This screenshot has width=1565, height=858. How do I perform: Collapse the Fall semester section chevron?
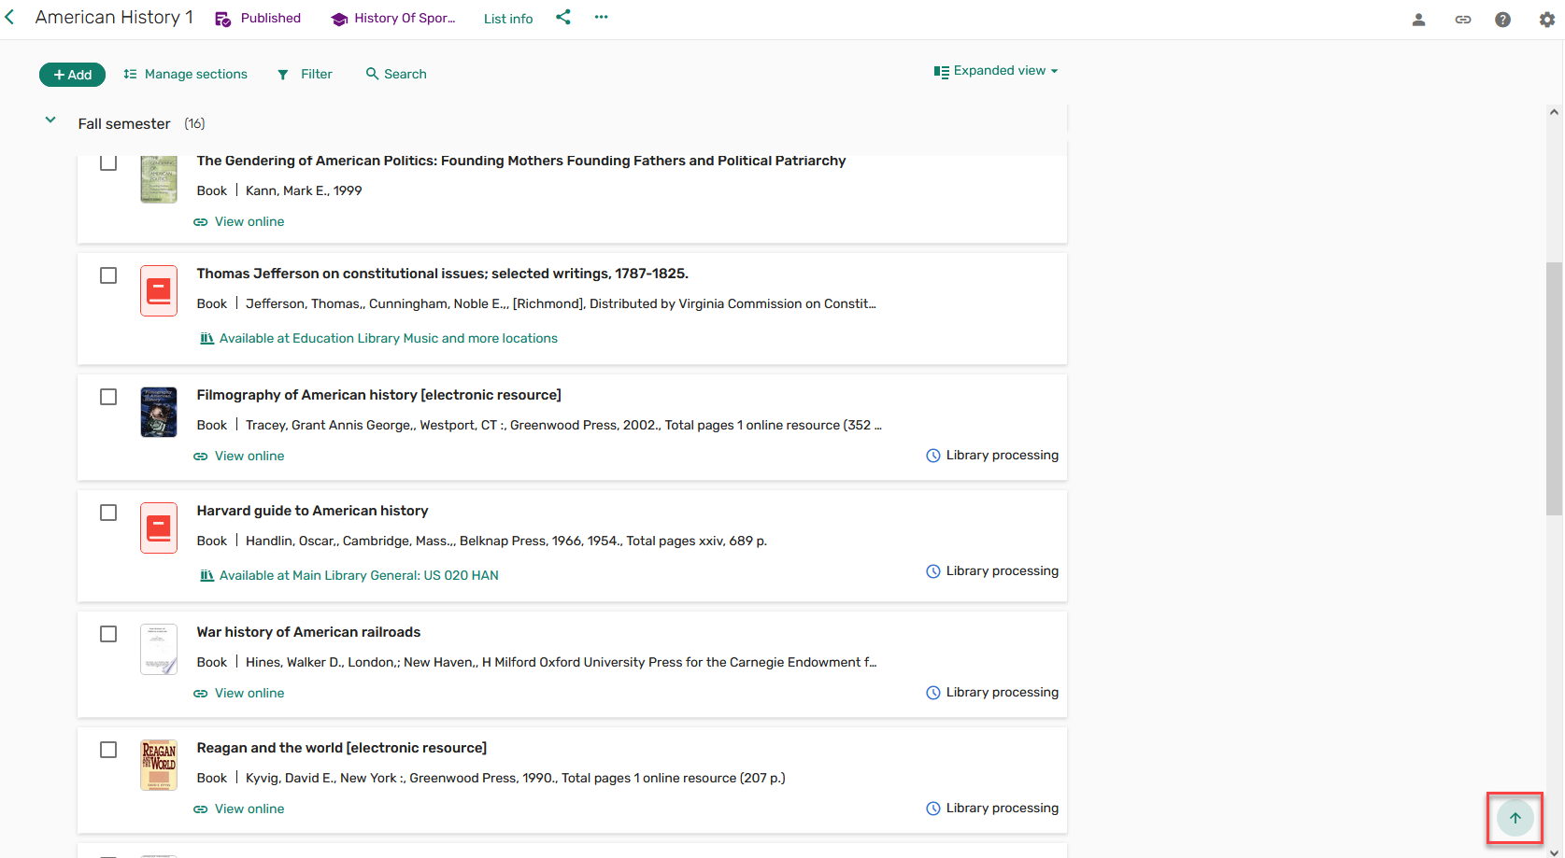[50, 120]
